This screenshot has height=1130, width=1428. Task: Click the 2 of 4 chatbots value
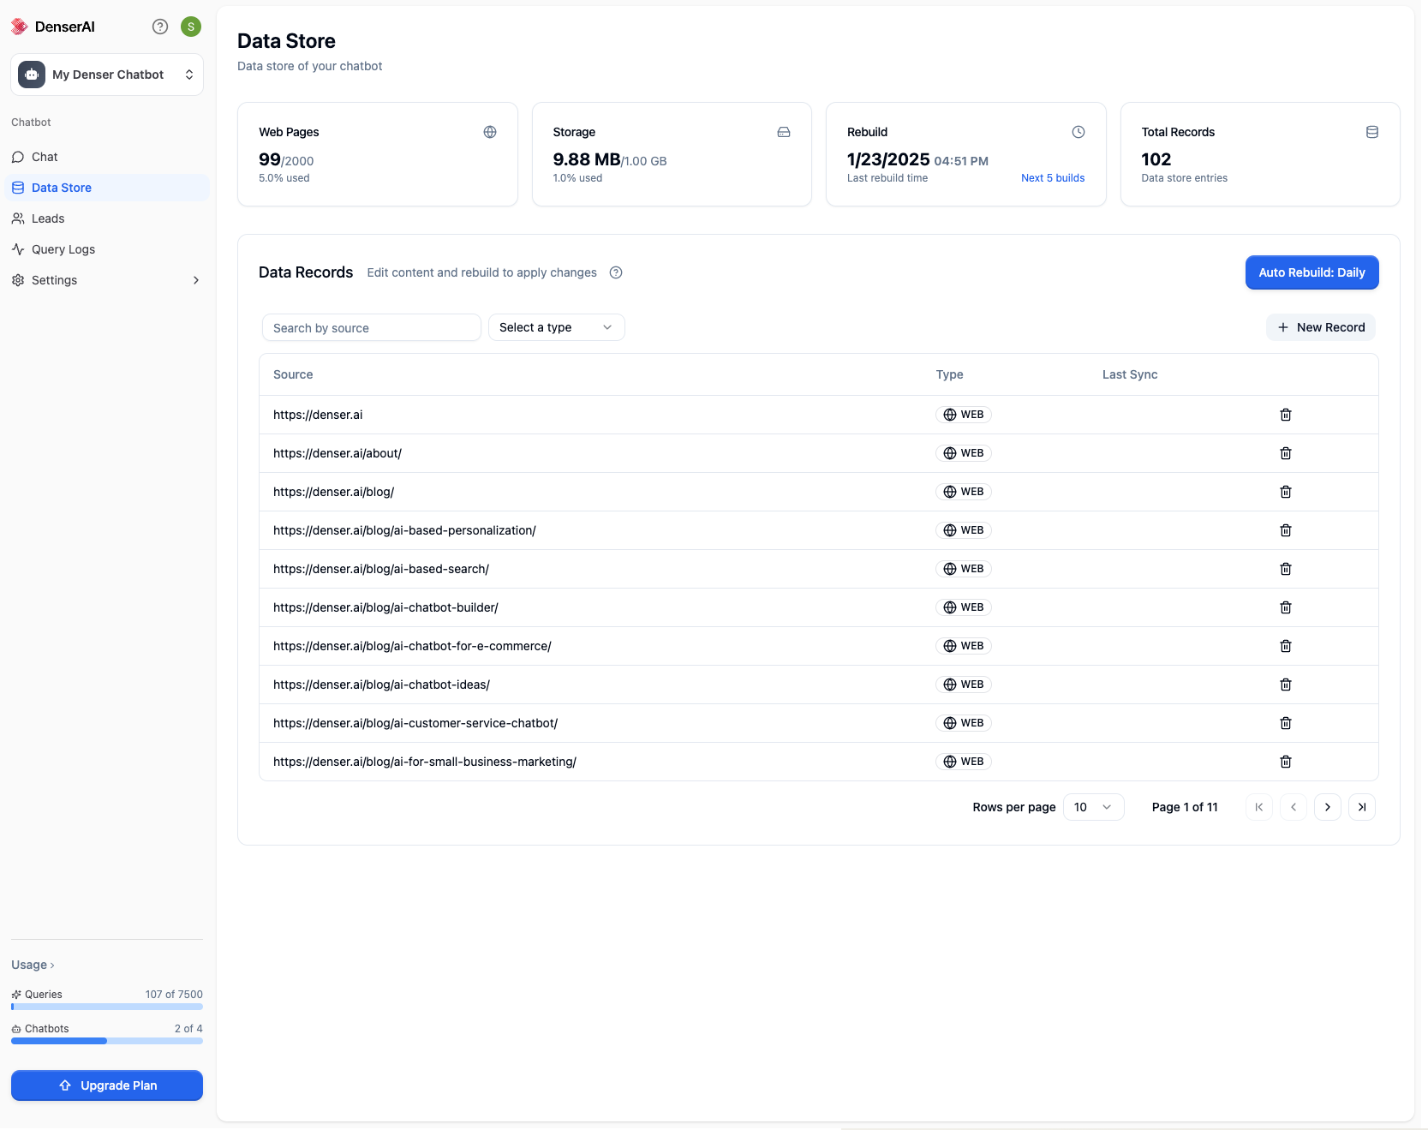(188, 1029)
